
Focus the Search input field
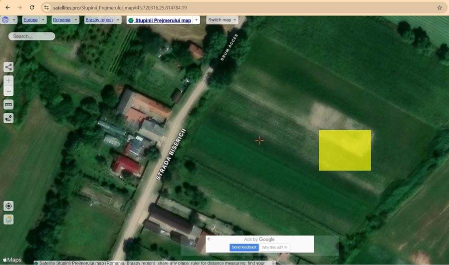31,36
